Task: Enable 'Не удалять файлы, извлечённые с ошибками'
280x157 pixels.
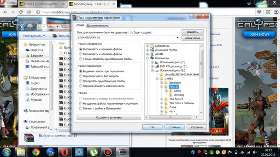Action: 80,103
